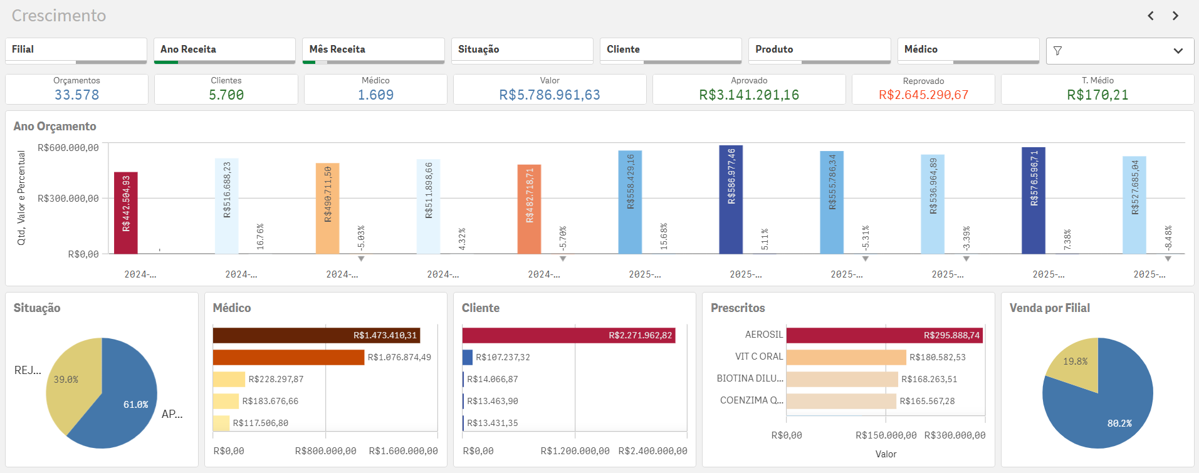Select the R$442.504,93 crimson bar
The height and width of the screenshot is (473, 1199).
tap(125, 213)
